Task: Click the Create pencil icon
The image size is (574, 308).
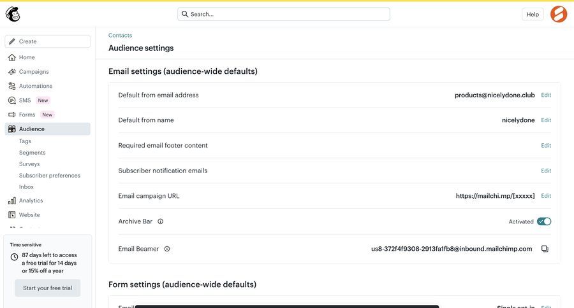Action: [x=12, y=41]
